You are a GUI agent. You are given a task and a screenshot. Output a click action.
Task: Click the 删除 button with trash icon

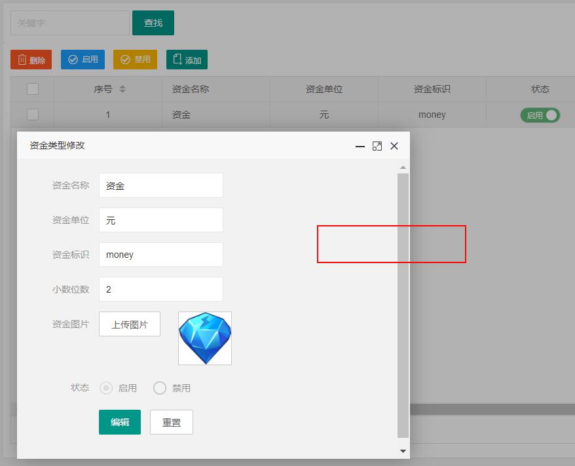click(31, 60)
